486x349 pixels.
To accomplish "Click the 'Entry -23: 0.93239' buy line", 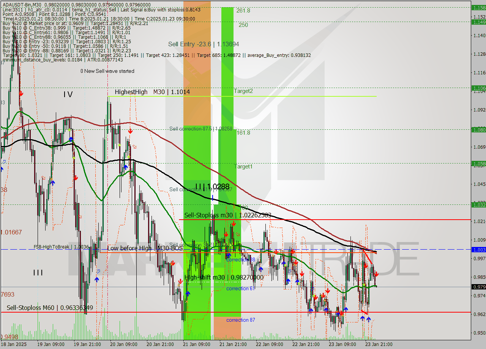I will point(66,41).
